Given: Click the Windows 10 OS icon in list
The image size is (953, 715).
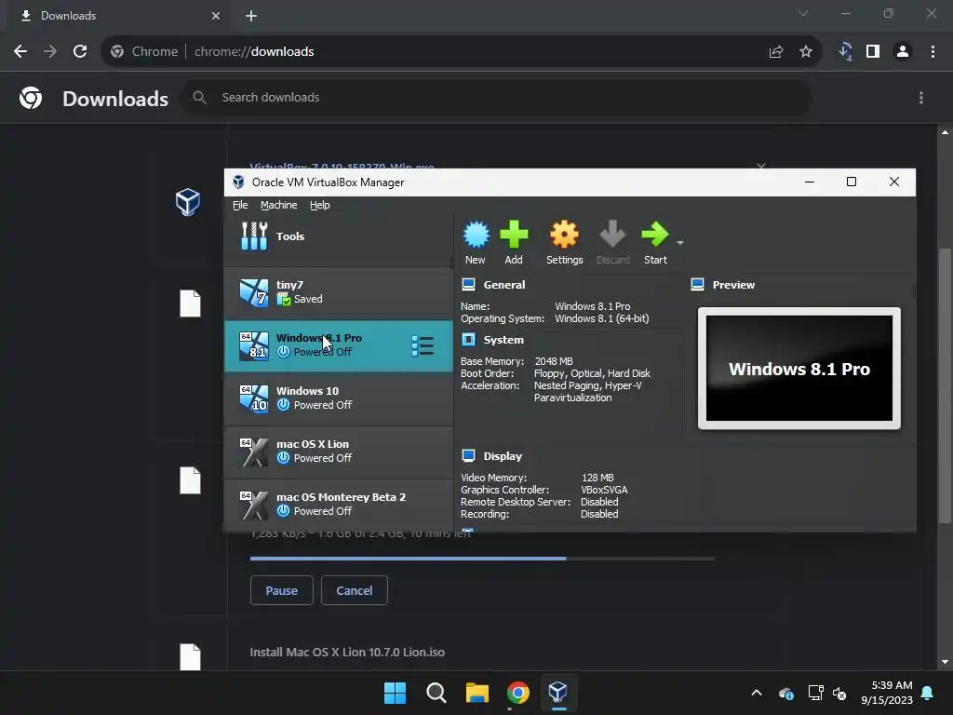Looking at the screenshot, I should coord(253,398).
